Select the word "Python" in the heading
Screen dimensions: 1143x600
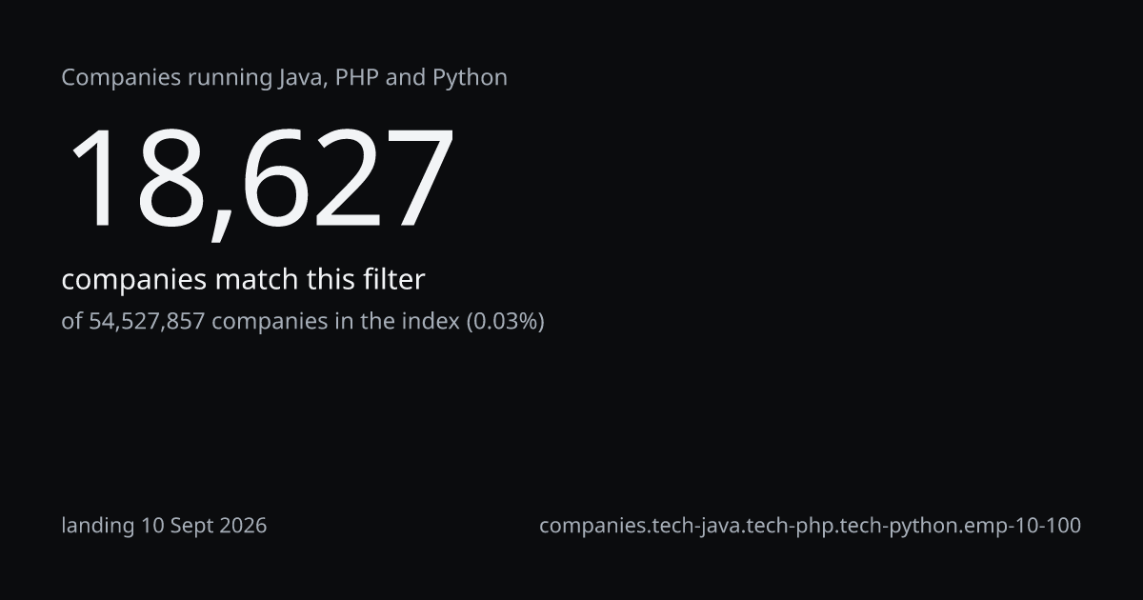point(471,79)
